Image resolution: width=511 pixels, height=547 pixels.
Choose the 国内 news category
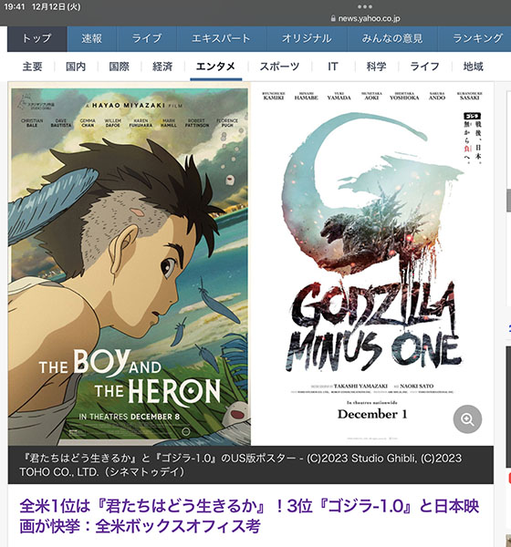pos(76,67)
